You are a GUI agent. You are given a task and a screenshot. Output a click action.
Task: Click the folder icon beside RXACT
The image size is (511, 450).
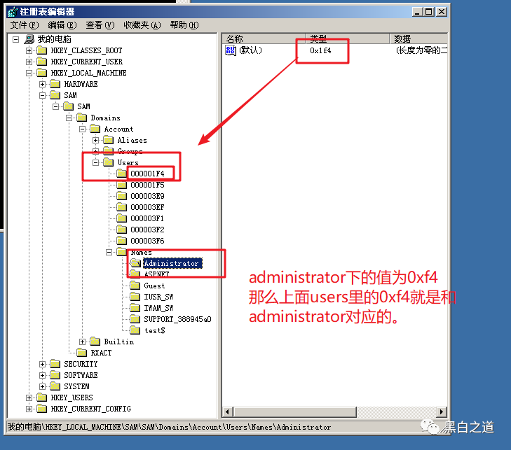pyautogui.click(x=81, y=353)
